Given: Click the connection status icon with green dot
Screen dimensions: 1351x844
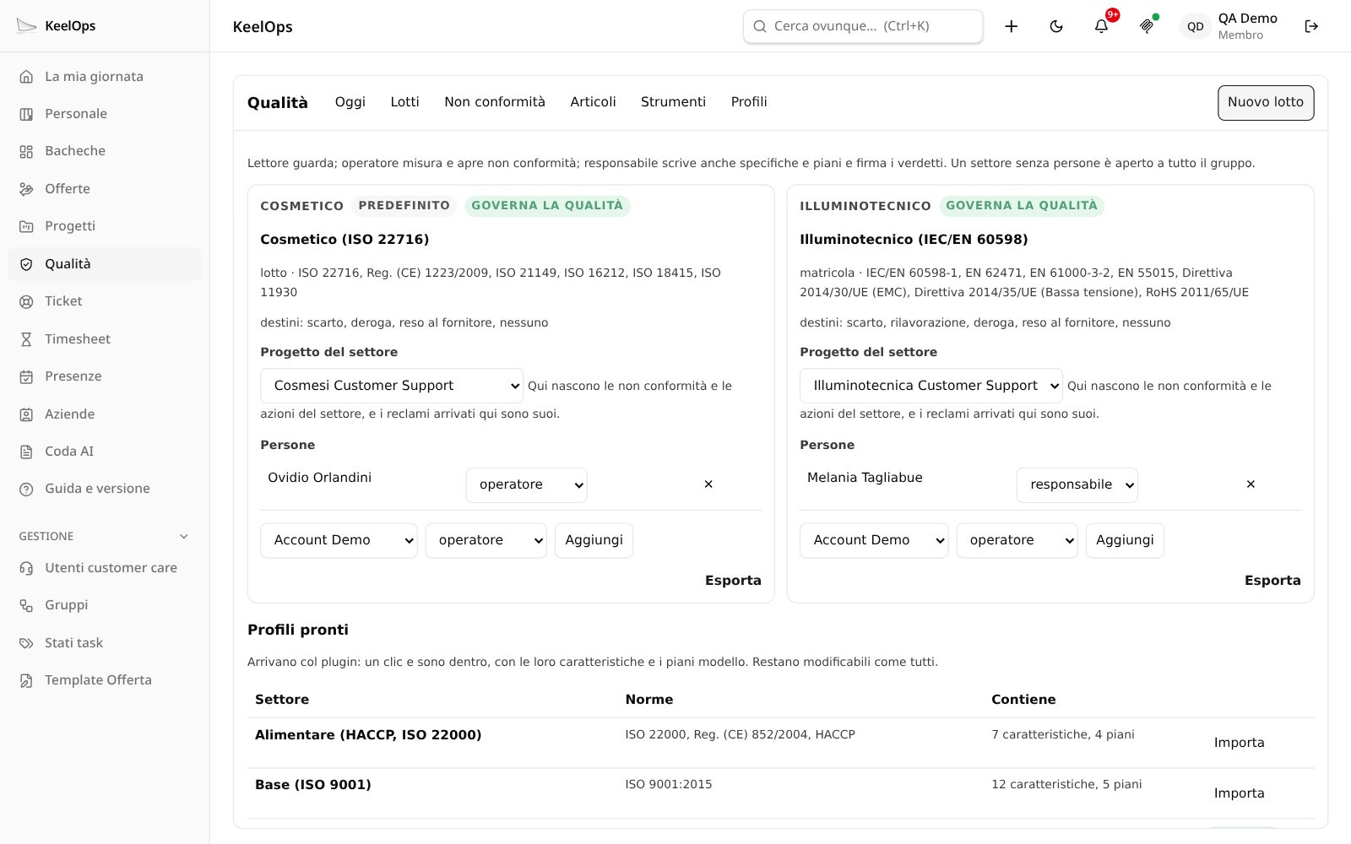Looking at the screenshot, I should point(1147,26).
